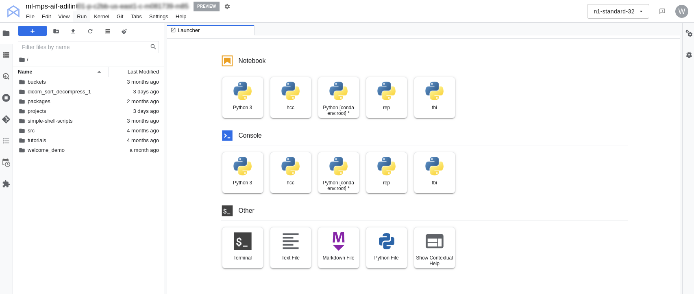Image resolution: width=694 pixels, height=294 pixels.
Task: Click the blue new launcher plus button
Action: coord(33,31)
